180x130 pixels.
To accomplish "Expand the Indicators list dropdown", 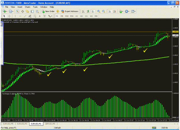I will 123,12.
